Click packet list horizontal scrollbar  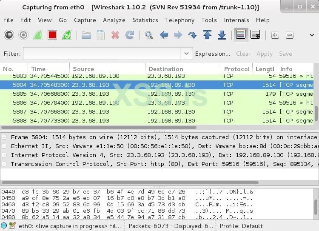tap(99, 127)
